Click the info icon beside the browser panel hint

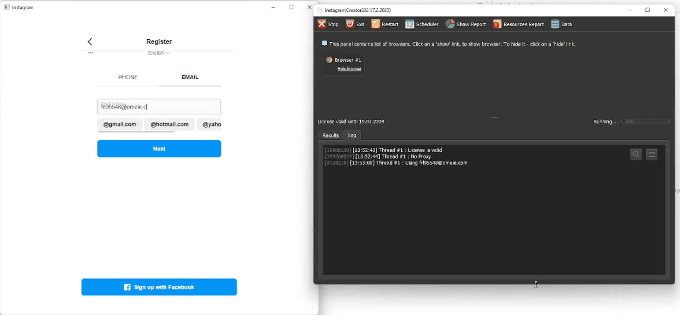coord(324,43)
